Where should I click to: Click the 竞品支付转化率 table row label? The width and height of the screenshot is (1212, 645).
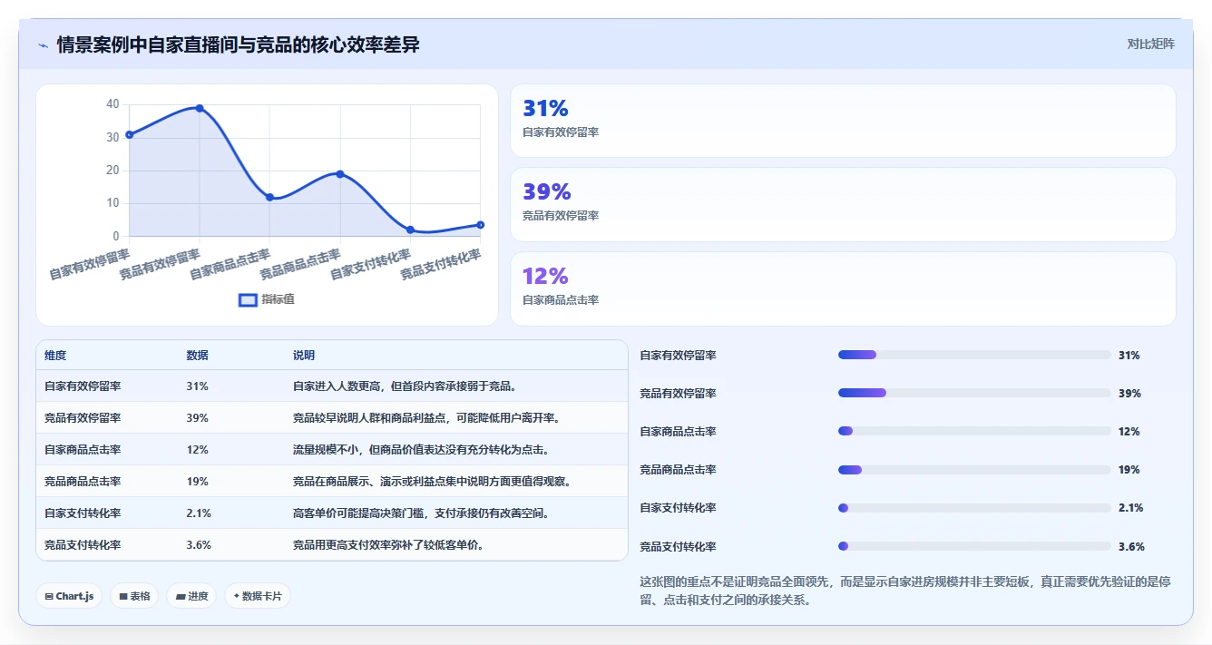83,545
